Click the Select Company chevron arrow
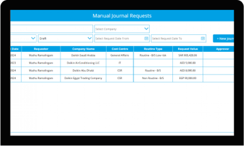 (146, 29)
